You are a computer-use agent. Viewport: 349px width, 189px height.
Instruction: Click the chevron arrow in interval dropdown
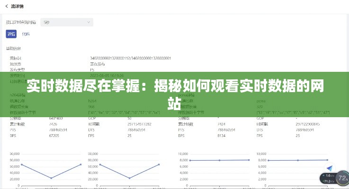tap(89, 22)
